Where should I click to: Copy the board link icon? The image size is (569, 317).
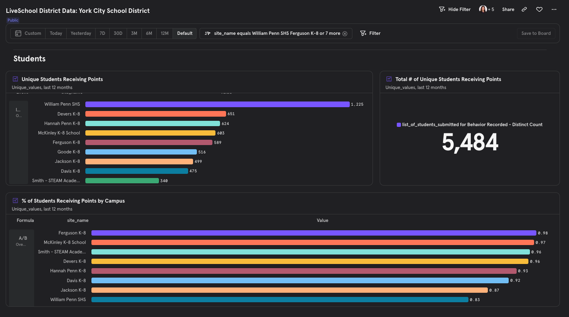(524, 9)
